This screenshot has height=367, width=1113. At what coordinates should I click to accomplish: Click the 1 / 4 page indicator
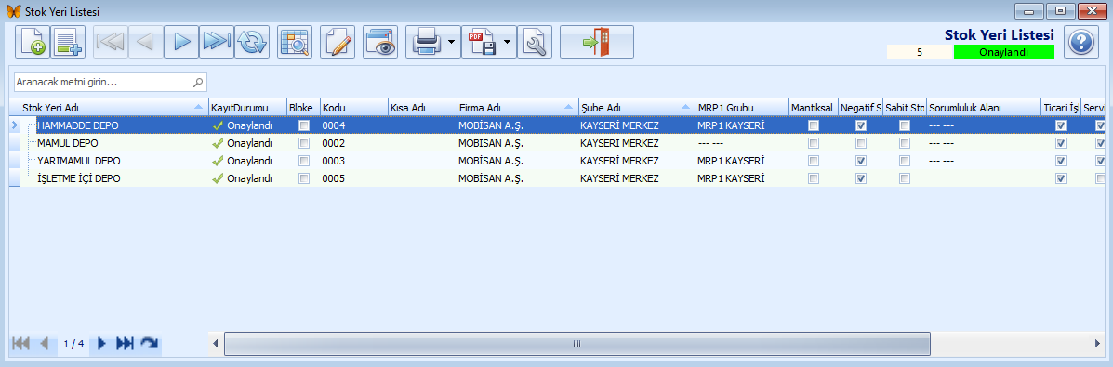coord(73,345)
